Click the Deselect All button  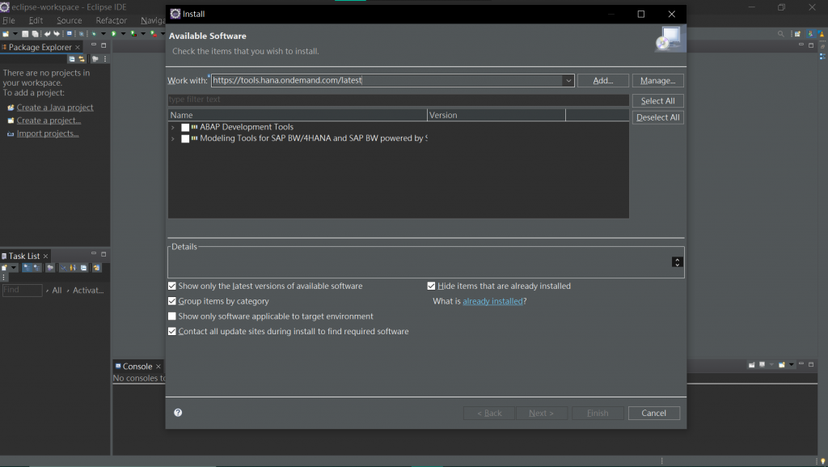657,117
